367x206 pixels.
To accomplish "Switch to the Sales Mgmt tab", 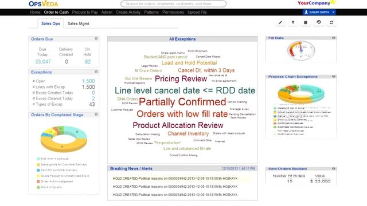I will (79, 23).
